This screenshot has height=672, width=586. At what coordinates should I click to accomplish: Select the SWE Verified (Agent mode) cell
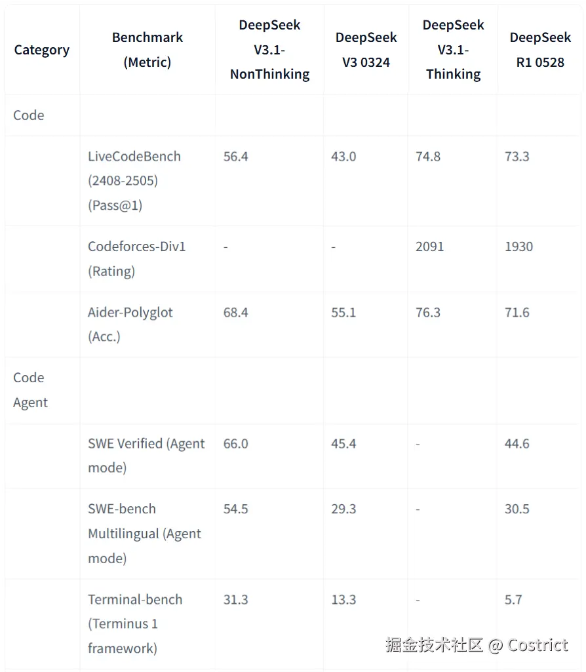[146, 455]
